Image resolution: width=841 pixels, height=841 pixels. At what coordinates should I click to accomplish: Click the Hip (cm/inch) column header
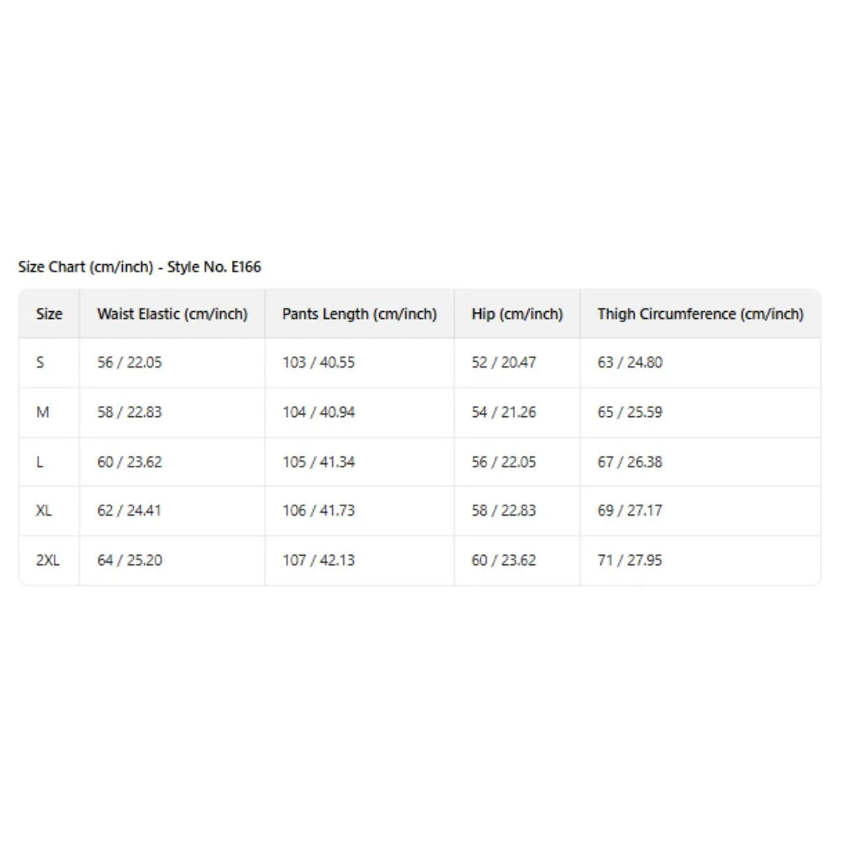517,315
